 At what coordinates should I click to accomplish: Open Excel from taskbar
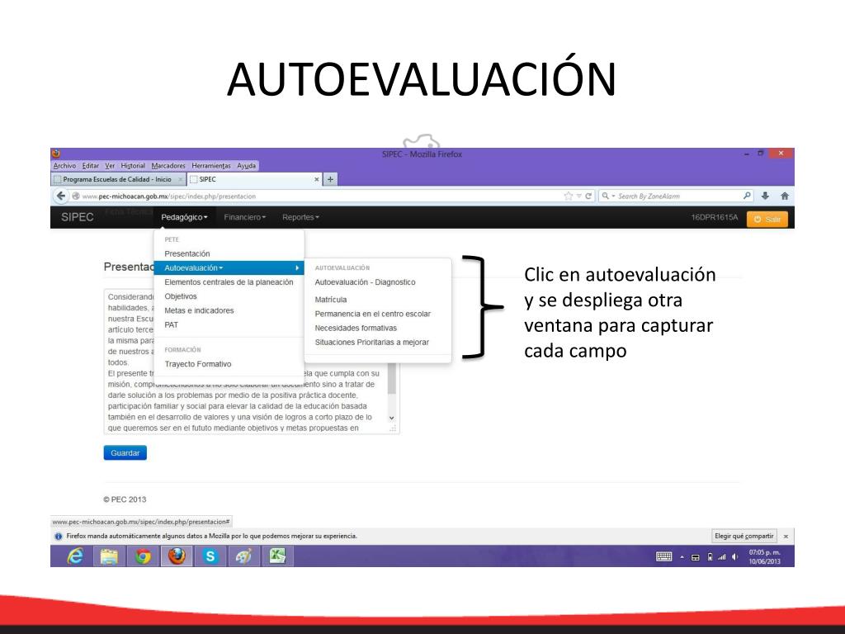tap(277, 556)
